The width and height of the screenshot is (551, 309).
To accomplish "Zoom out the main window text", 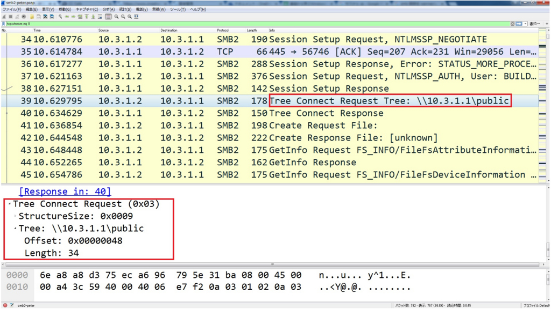I will click(123, 17).
